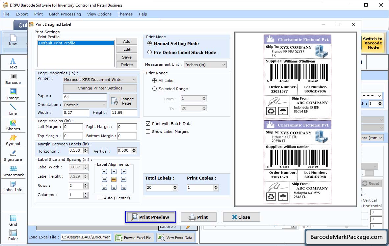Screen dimensions: 389x246
Task: Delete the selected print profile
Action: coord(127,65)
